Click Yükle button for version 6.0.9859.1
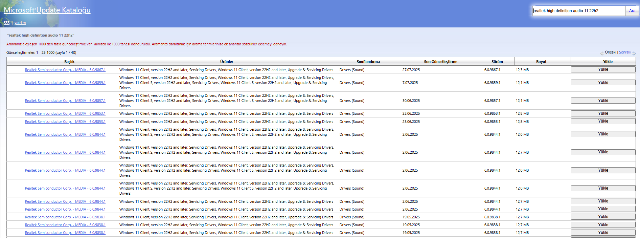The height and width of the screenshot is (238, 640). click(603, 83)
